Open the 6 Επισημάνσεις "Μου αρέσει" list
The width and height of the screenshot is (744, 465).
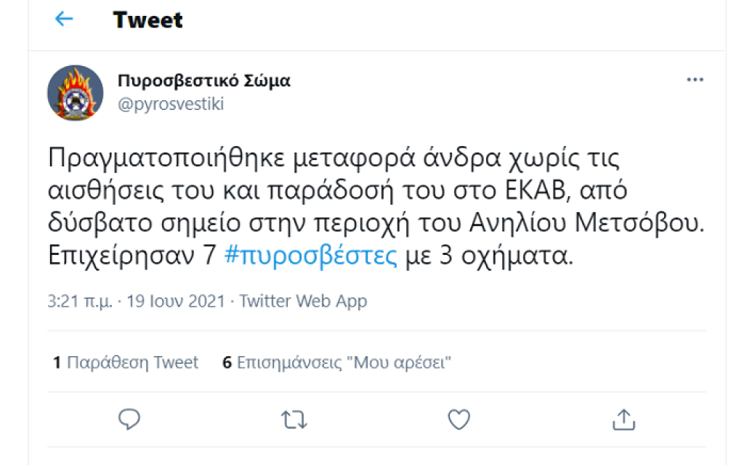click(x=338, y=362)
